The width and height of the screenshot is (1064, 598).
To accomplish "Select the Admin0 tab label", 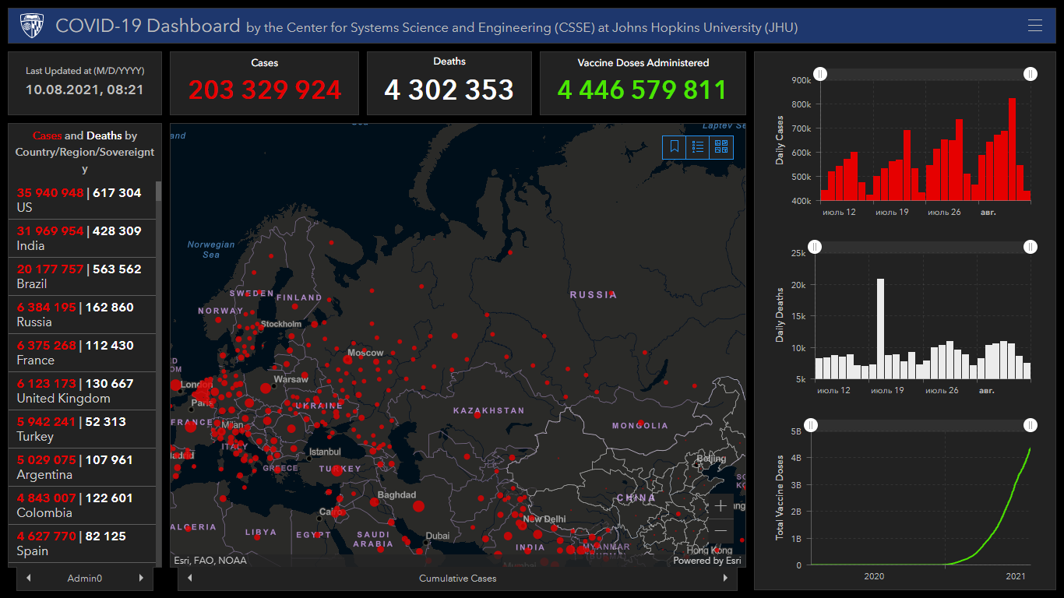I will pyautogui.click(x=85, y=579).
